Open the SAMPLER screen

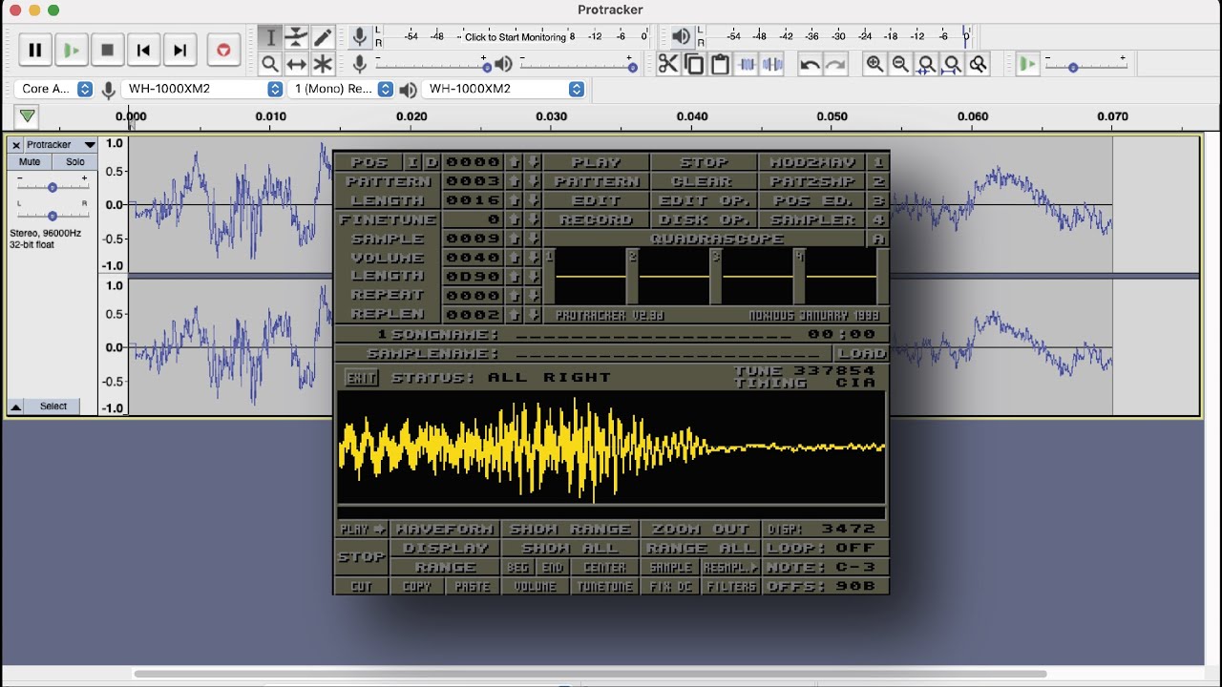coord(813,219)
